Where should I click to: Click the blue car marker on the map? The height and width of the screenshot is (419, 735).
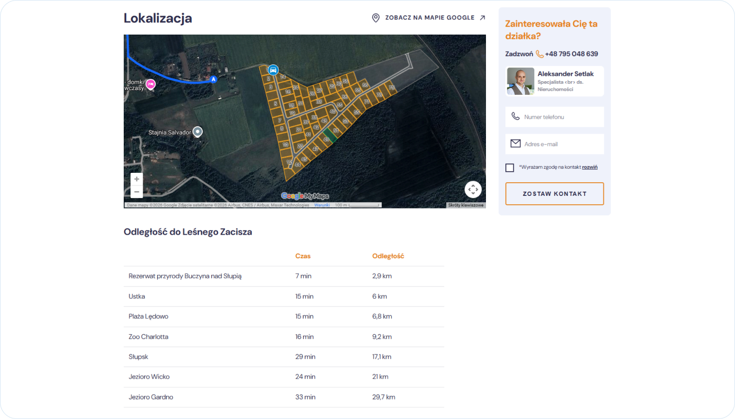pos(273,70)
